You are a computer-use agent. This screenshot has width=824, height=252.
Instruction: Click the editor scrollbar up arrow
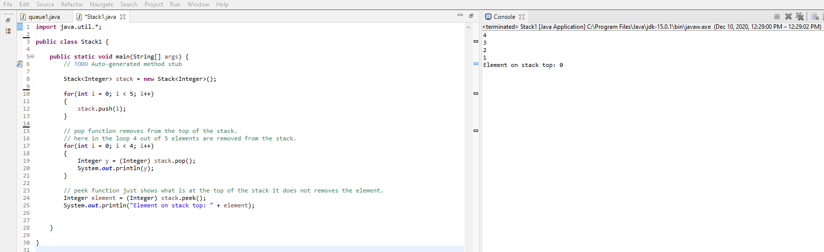[468, 27]
